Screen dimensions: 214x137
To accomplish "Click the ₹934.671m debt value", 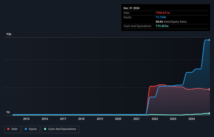I will tap(163, 13).
